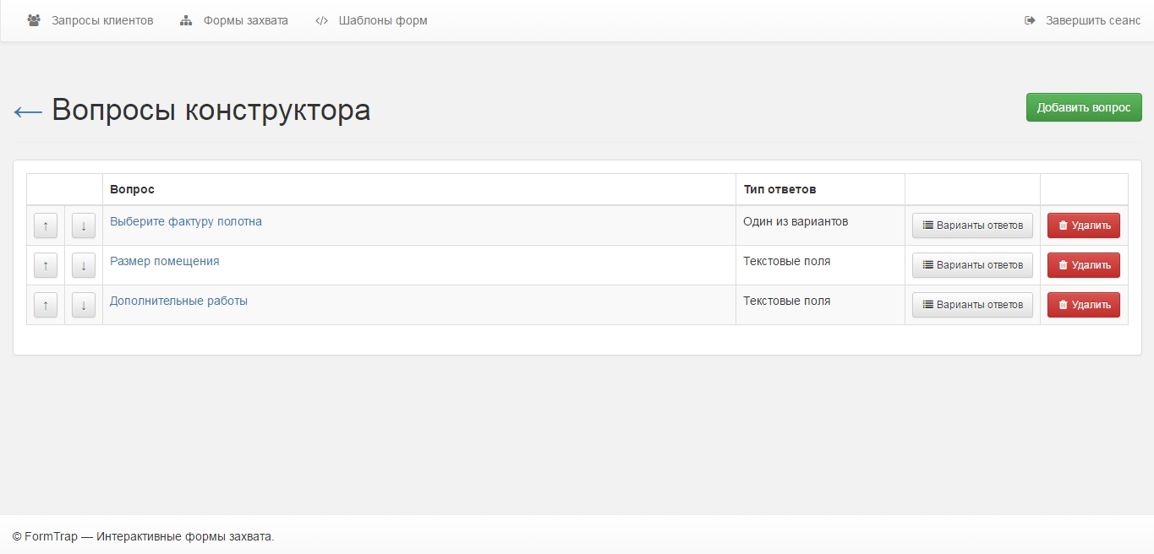Open Запросы клиентов menu item

tap(90, 20)
